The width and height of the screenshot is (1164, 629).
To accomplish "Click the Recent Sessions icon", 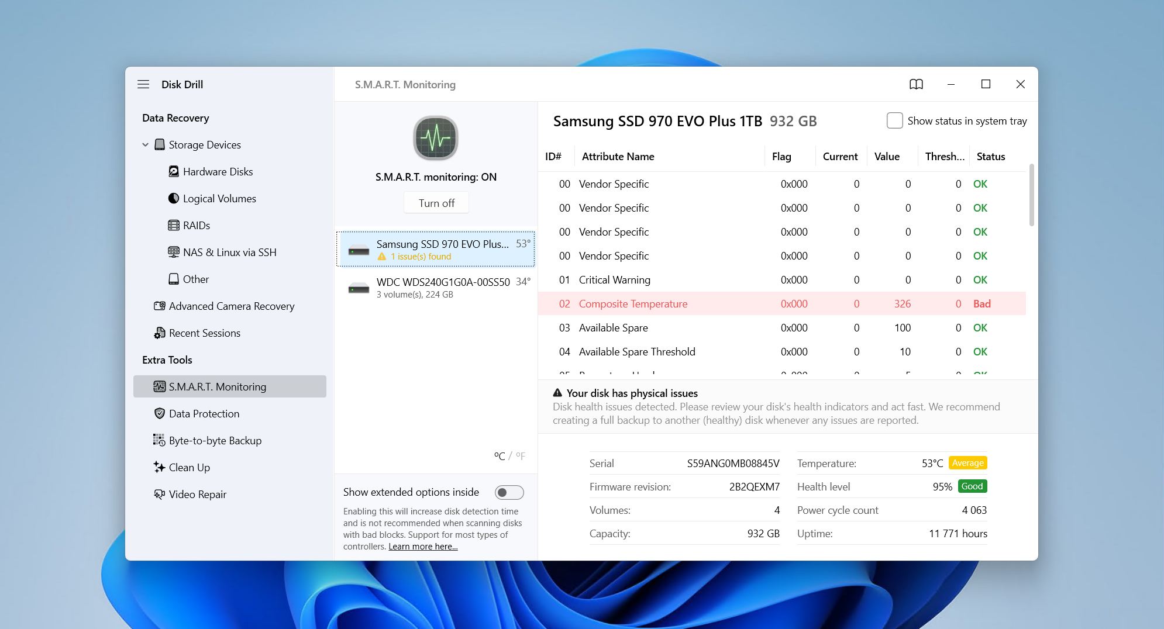I will click(160, 333).
